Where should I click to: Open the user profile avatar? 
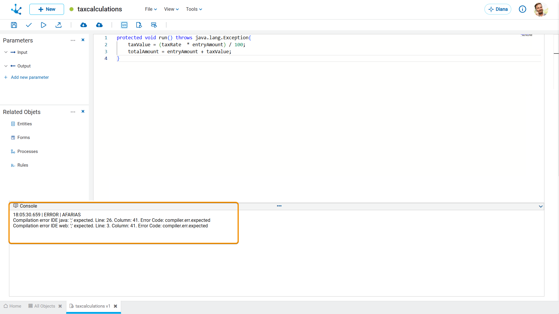541,9
